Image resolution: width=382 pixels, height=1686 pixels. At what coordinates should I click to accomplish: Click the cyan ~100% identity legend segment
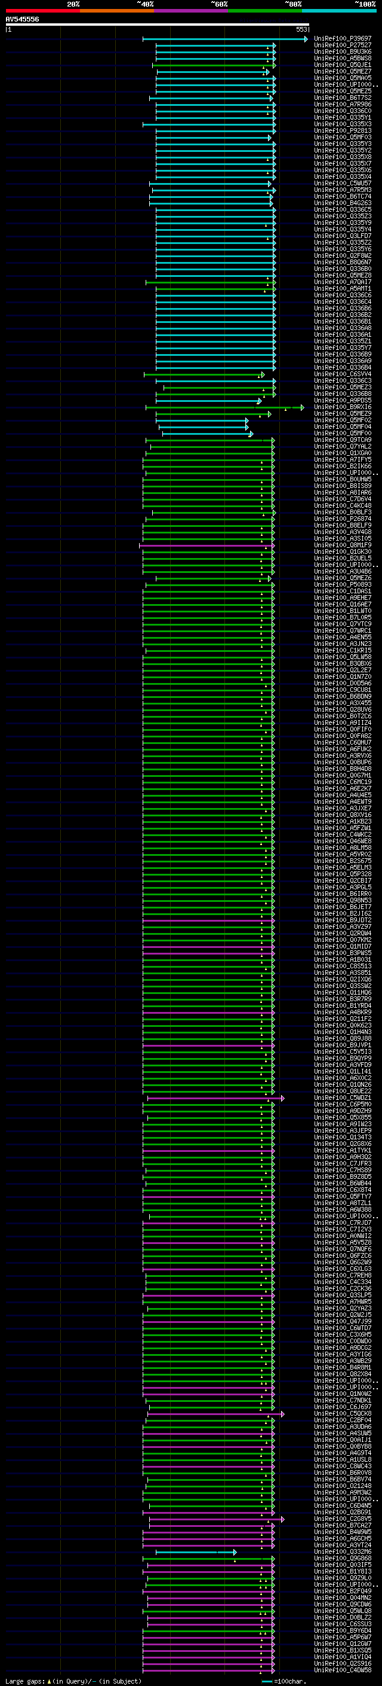pos(339,11)
